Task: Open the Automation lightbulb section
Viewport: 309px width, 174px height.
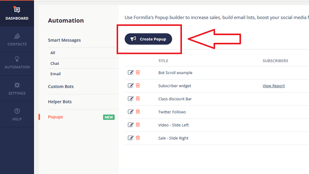Action: (x=17, y=63)
